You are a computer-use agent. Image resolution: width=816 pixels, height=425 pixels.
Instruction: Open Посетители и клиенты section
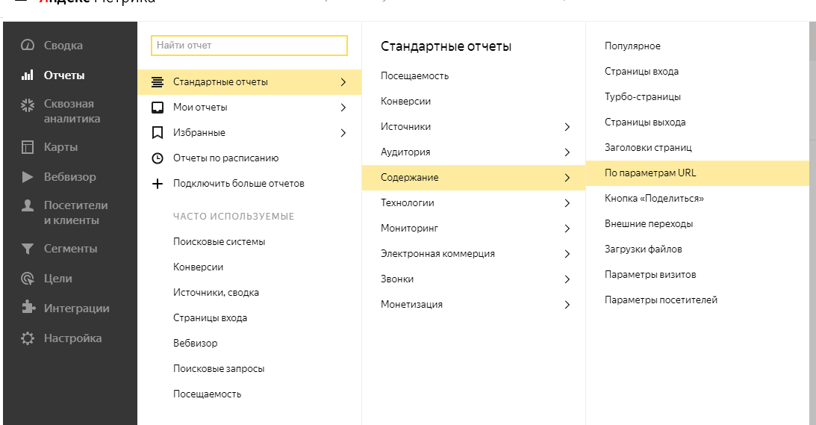point(75,212)
